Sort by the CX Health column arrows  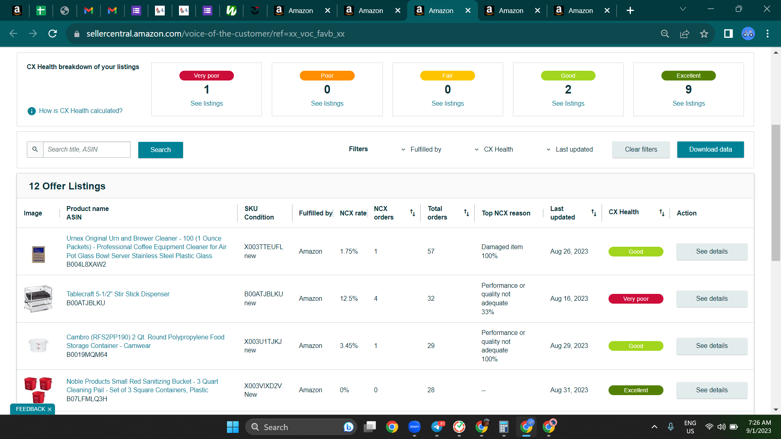pyautogui.click(x=662, y=213)
